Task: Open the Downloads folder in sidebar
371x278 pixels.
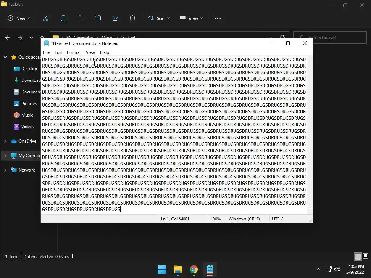Action: [x=27, y=80]
